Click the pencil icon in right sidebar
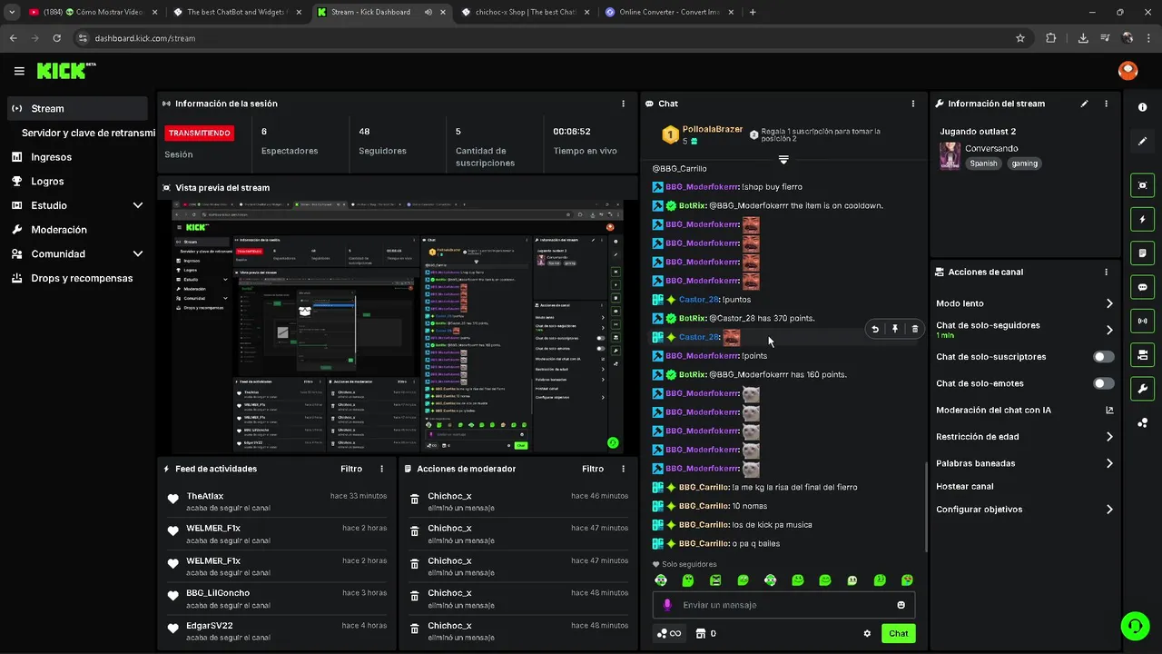Viewport: 1162px width, 654px height. pyautogui.click(x=1142, y=142)
